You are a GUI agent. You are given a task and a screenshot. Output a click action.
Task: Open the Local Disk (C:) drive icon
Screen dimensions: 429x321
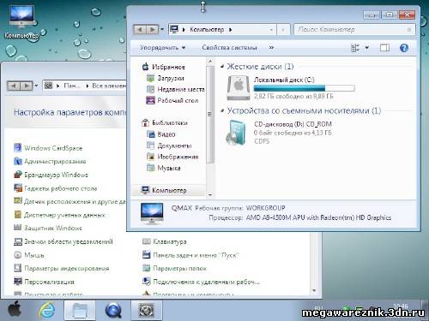point(239,88)
